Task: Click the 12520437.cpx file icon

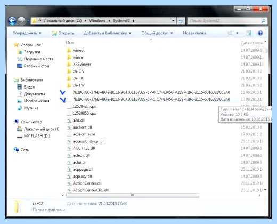Action: point(69,106)
